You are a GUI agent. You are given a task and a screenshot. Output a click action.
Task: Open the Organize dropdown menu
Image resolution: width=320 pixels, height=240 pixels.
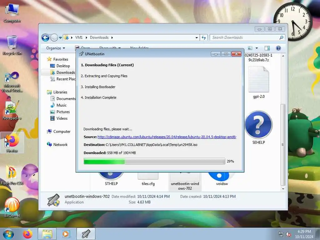coord(56,48)
